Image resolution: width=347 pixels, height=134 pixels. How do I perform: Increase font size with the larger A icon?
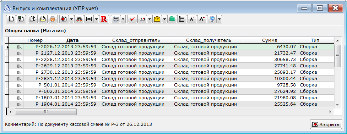pyautogui.click(x=202, y=19)
